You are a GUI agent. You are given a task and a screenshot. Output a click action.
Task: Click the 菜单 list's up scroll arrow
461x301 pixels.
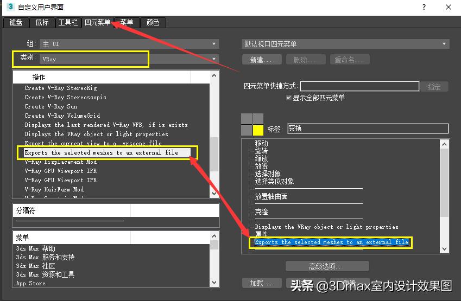[214, 236]
